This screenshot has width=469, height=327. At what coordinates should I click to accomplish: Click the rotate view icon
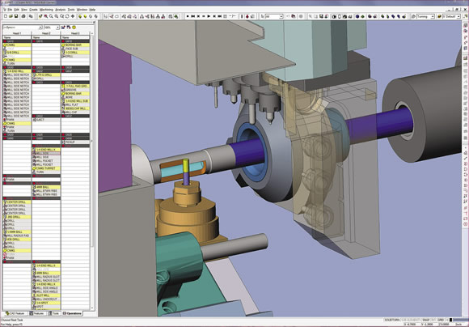pyautogui.click(x=67, y=16)
